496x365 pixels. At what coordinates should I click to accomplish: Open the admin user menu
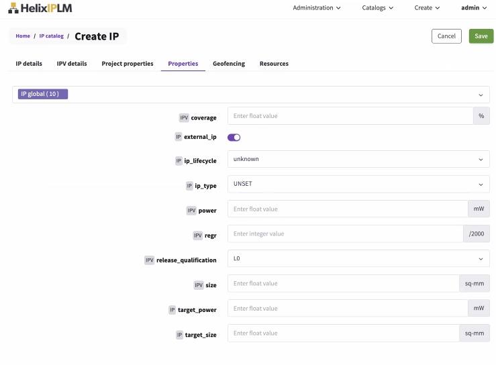pyautogui.click(x=474, y=8)
